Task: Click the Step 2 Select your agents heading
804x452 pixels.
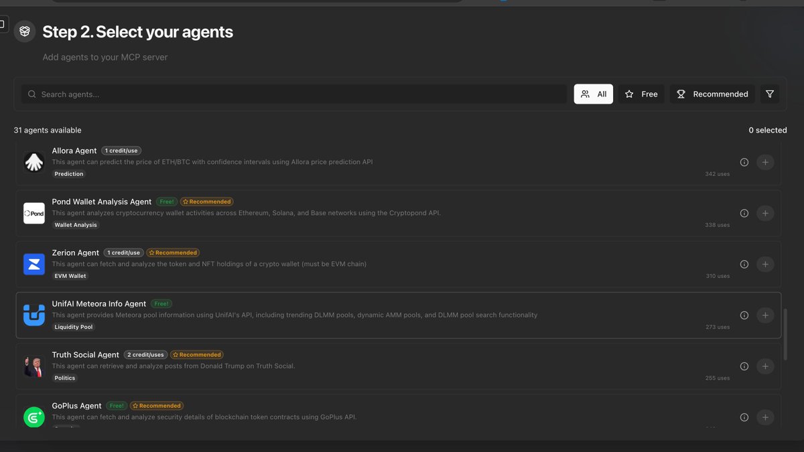Action: coord(138,32)
